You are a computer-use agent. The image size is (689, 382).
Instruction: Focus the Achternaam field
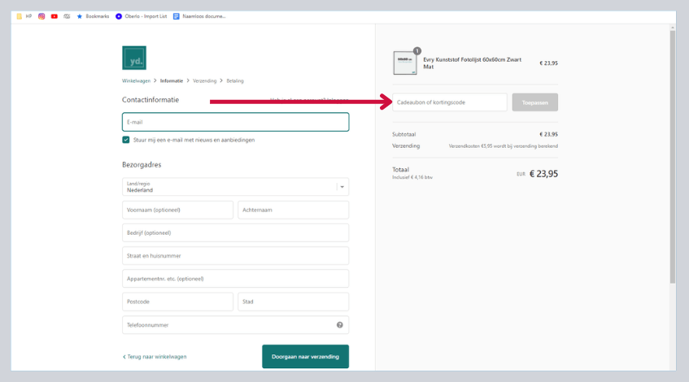click(293, 210)
